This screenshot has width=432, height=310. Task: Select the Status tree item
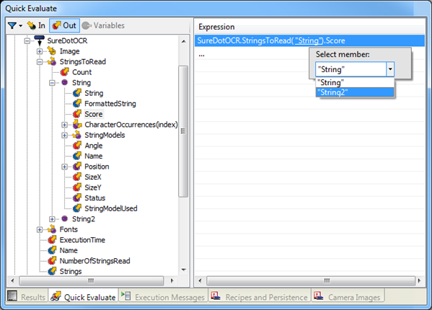click(94, 198)
